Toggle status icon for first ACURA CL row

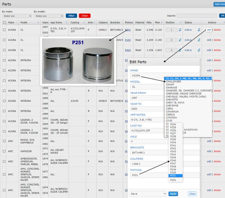tap(199, 30)
